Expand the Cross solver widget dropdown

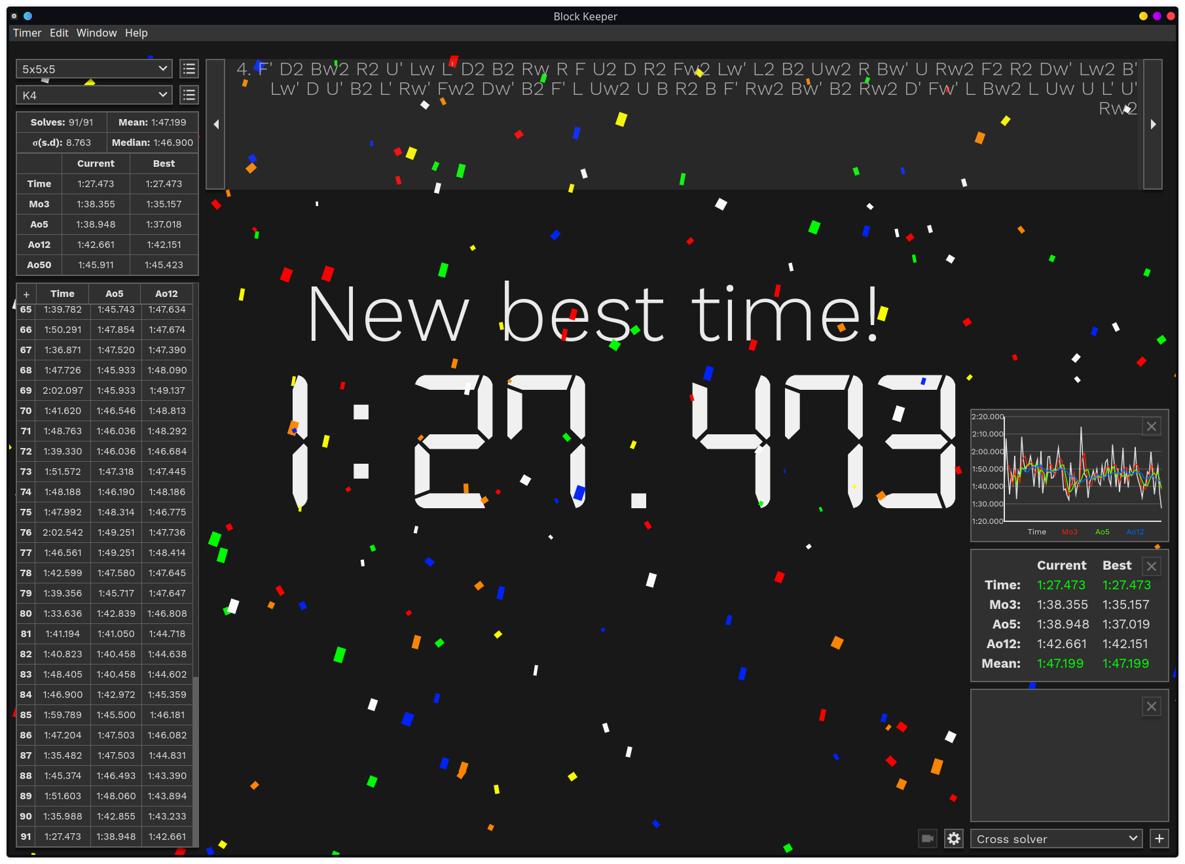click(x=1057, y=838)
